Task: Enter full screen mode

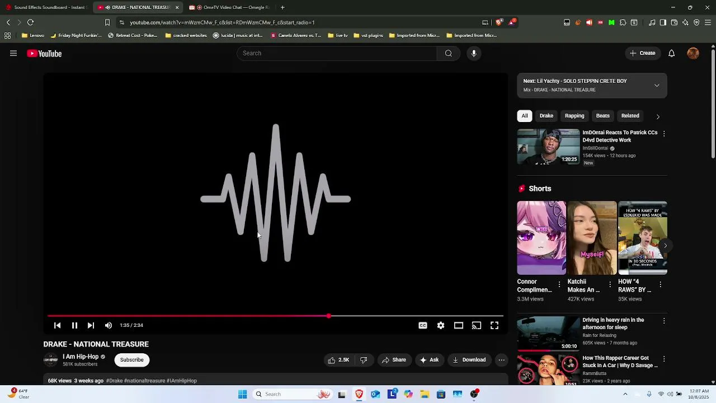Action: point(494,325)
